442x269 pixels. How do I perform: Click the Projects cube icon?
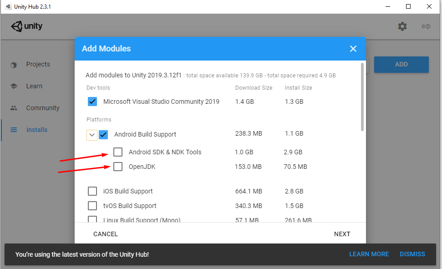[14, 65]
